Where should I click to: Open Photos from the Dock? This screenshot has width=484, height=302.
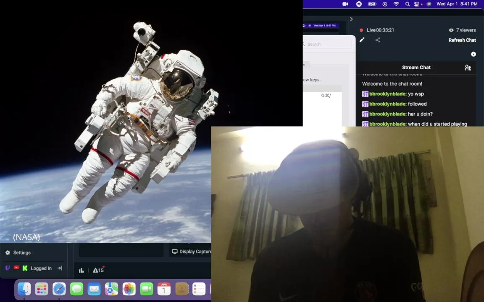click(x=129, y=289)
